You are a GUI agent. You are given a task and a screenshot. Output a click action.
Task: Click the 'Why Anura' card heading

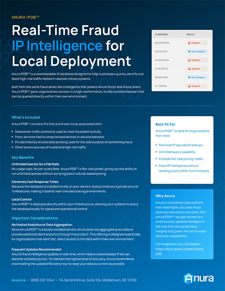[x=165, y=196]
